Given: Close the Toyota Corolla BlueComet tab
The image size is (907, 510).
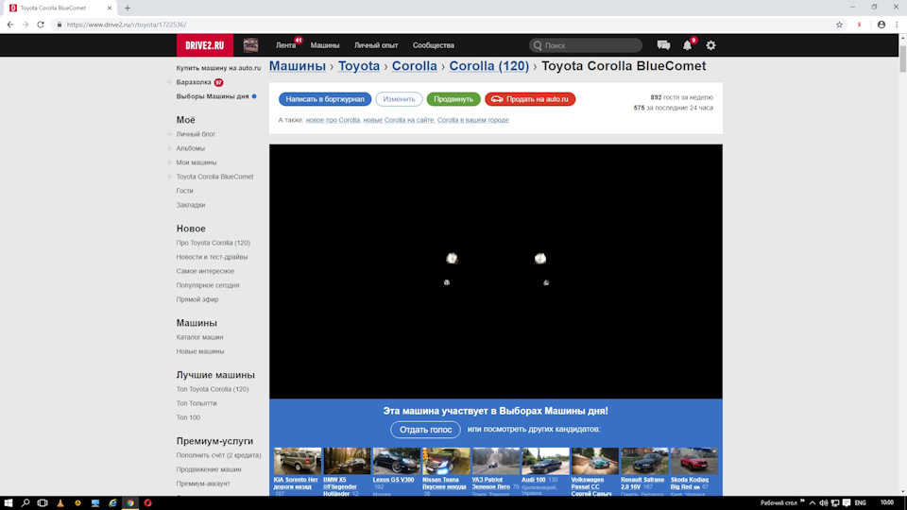Looking at the screenshot, I should click(110, 8).
